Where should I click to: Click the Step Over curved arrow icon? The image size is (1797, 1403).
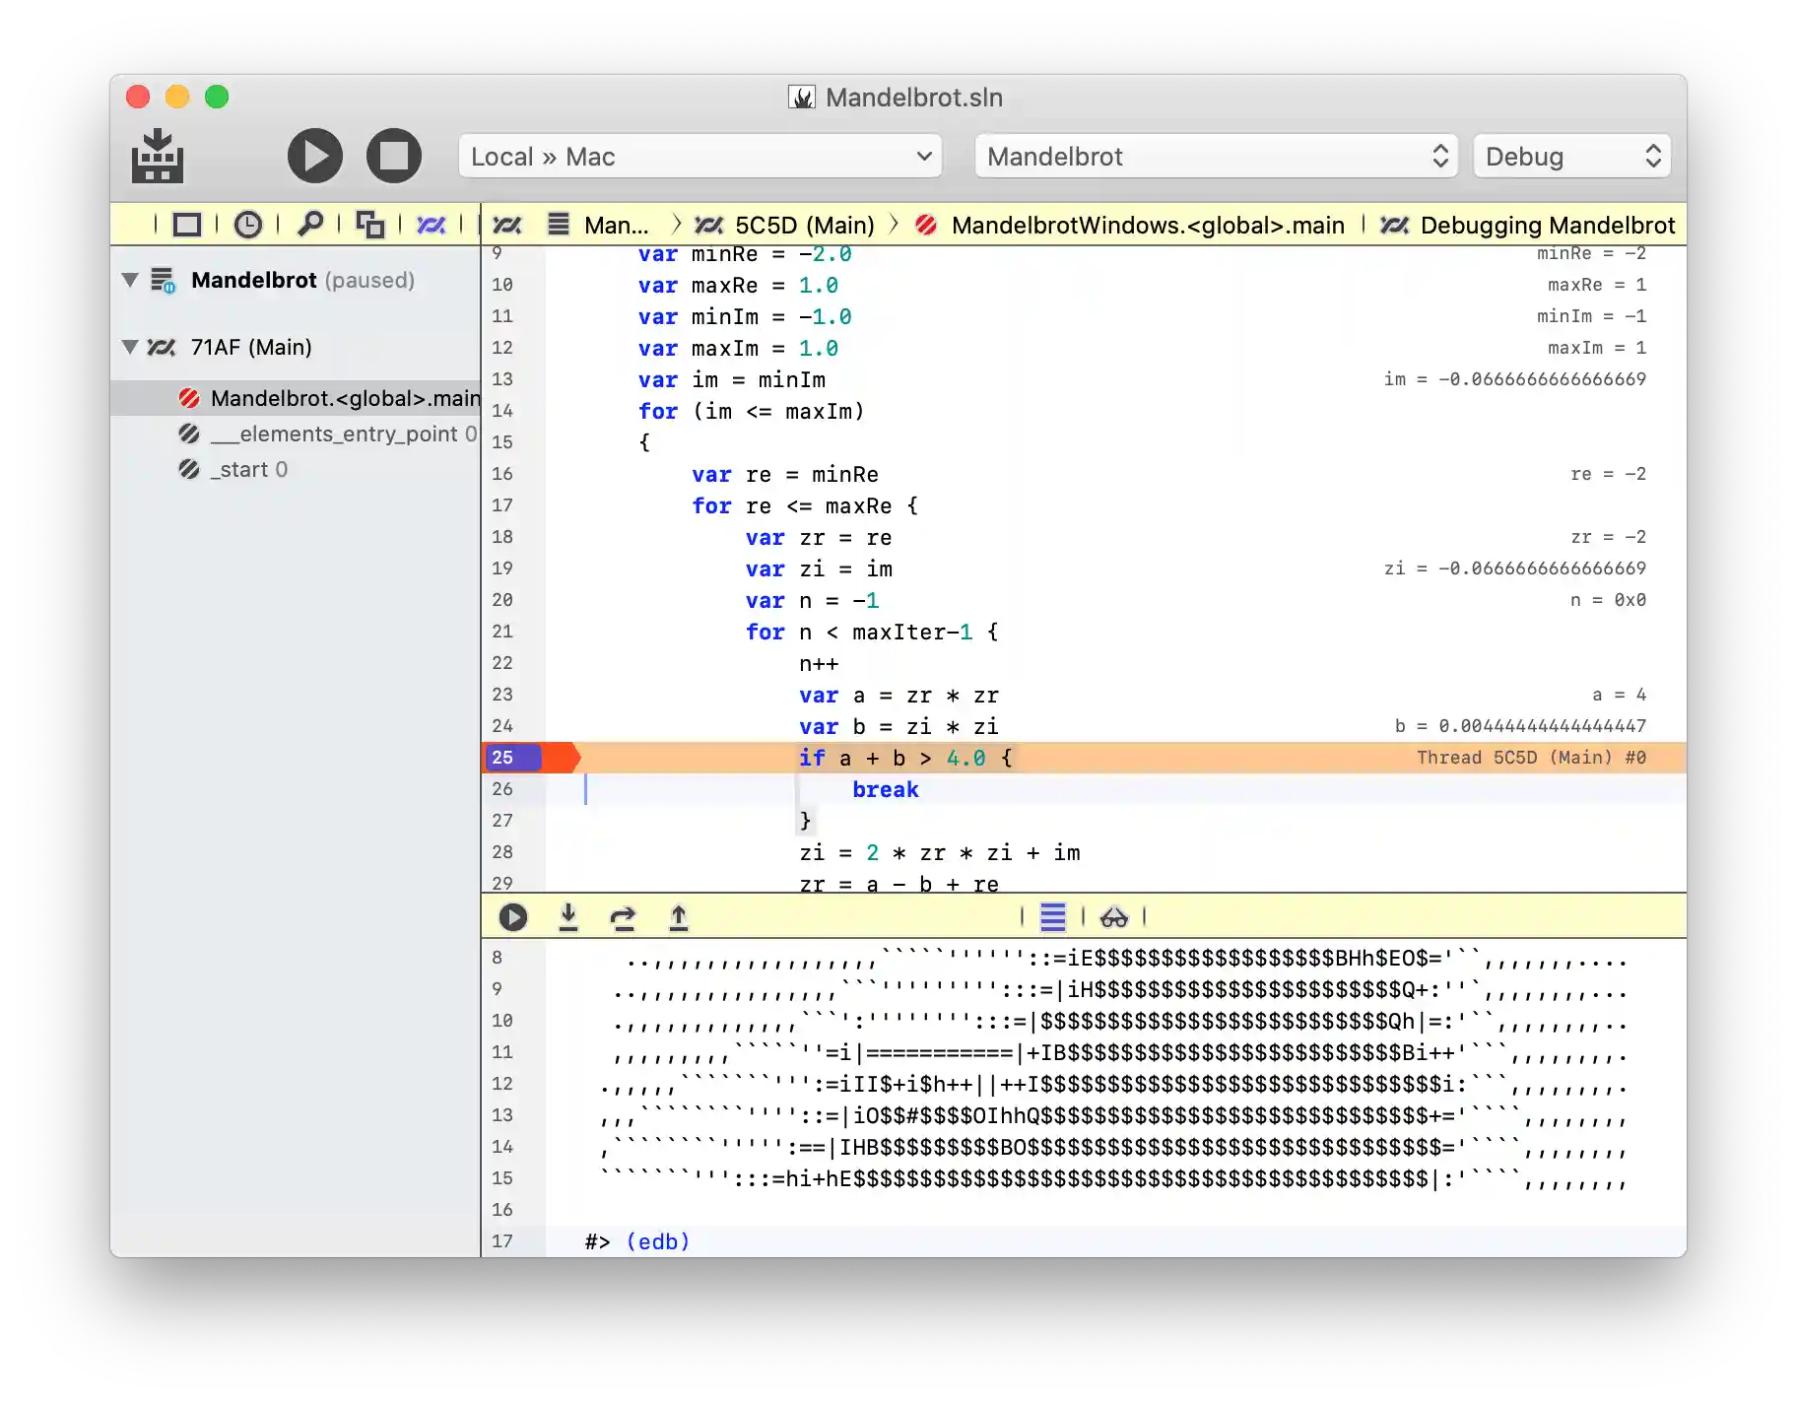point(623,917)
